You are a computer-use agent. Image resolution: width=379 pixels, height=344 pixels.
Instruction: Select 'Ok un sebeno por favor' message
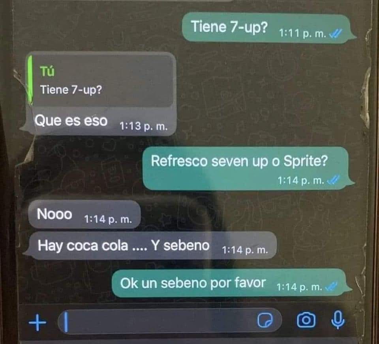[231, 283]
